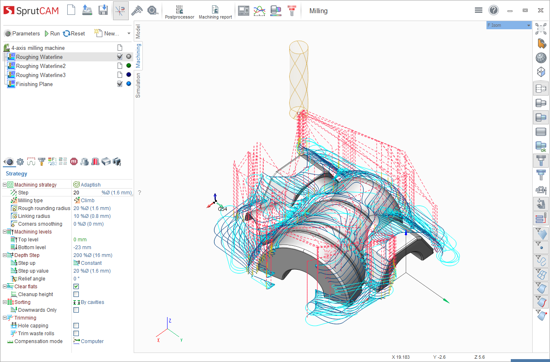Screen dimensions: 550x362
Task: Open the Help question mark icon
Action: tap(493, 10)
